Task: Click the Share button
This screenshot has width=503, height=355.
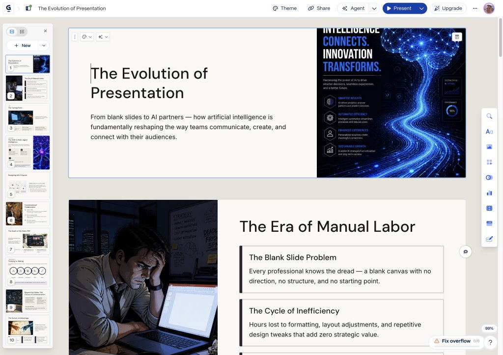Action: (319, 8)
